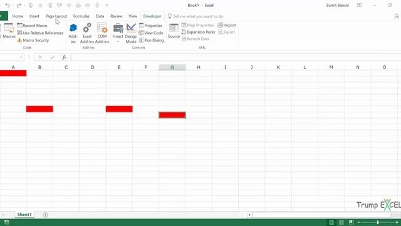Click the Share person icon
Screen dimensions: 401x226
397,16
